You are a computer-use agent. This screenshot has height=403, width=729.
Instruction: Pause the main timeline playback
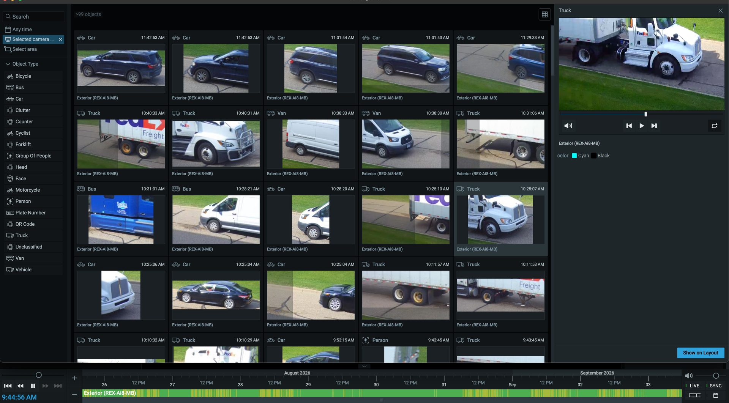[33, 386]
